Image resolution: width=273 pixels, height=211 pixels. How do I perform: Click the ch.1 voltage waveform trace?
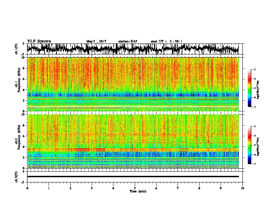[133, 49]
